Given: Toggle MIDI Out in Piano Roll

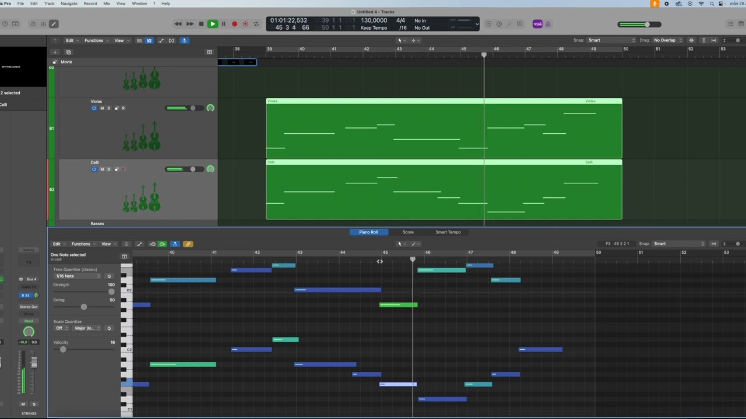Looking at the screenshot, I should [162, 244].
